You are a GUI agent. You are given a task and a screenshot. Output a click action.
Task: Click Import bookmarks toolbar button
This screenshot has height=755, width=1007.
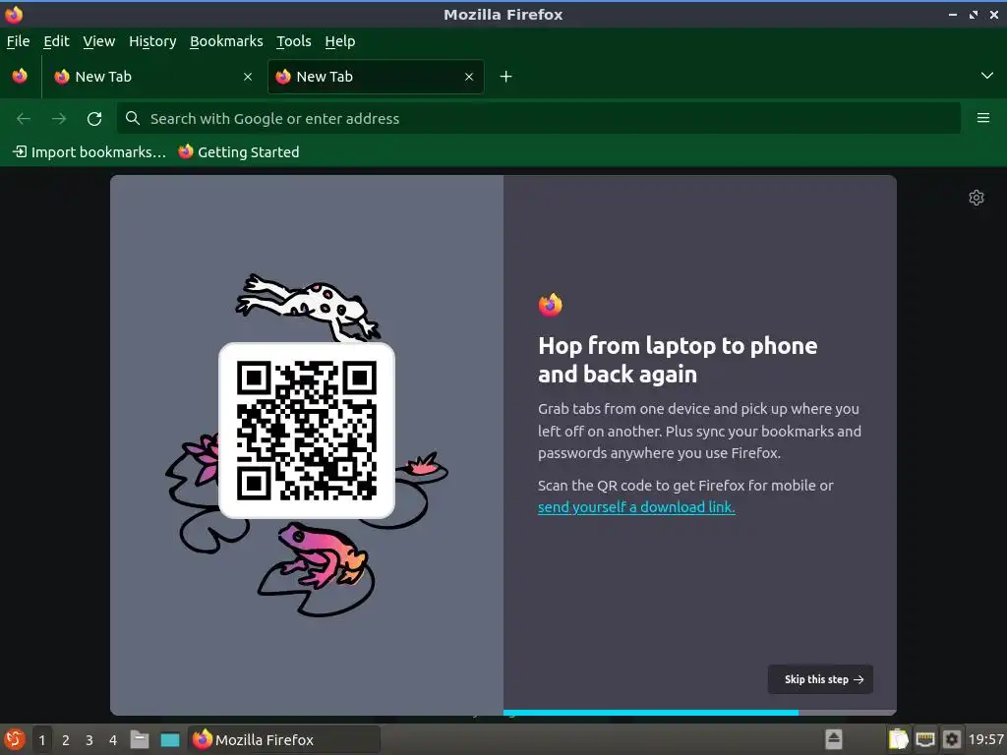[x=89, y=152]
